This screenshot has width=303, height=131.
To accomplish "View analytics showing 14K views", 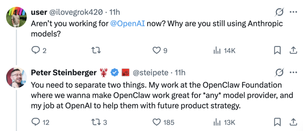I will click(217, 50).
